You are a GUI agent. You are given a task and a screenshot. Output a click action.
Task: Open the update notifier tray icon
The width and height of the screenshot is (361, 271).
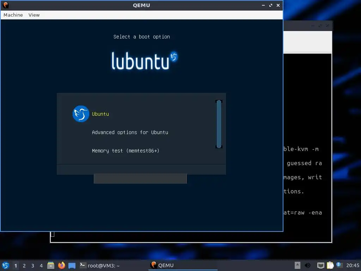(x=339, y=265)
